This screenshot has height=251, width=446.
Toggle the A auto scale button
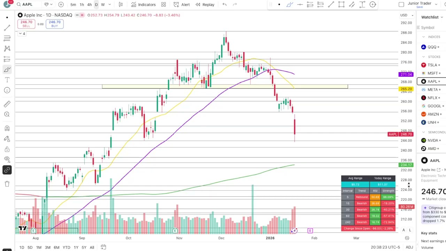pyautogui.click(x=403, y=230)
